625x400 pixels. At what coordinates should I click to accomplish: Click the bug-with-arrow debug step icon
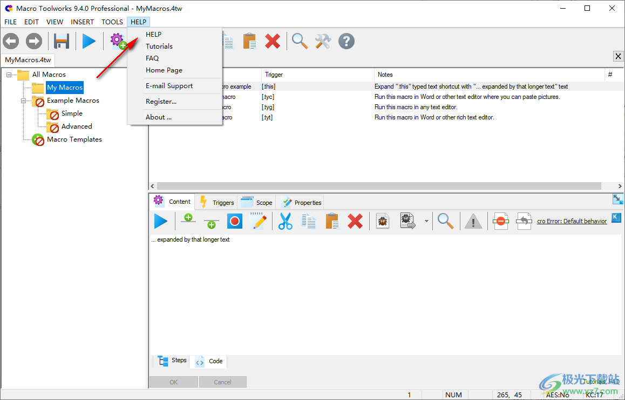coord(408,221)
